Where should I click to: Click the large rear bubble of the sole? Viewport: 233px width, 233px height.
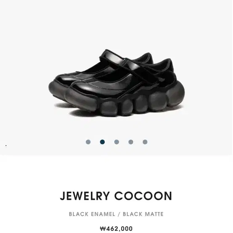coord(175,94)
